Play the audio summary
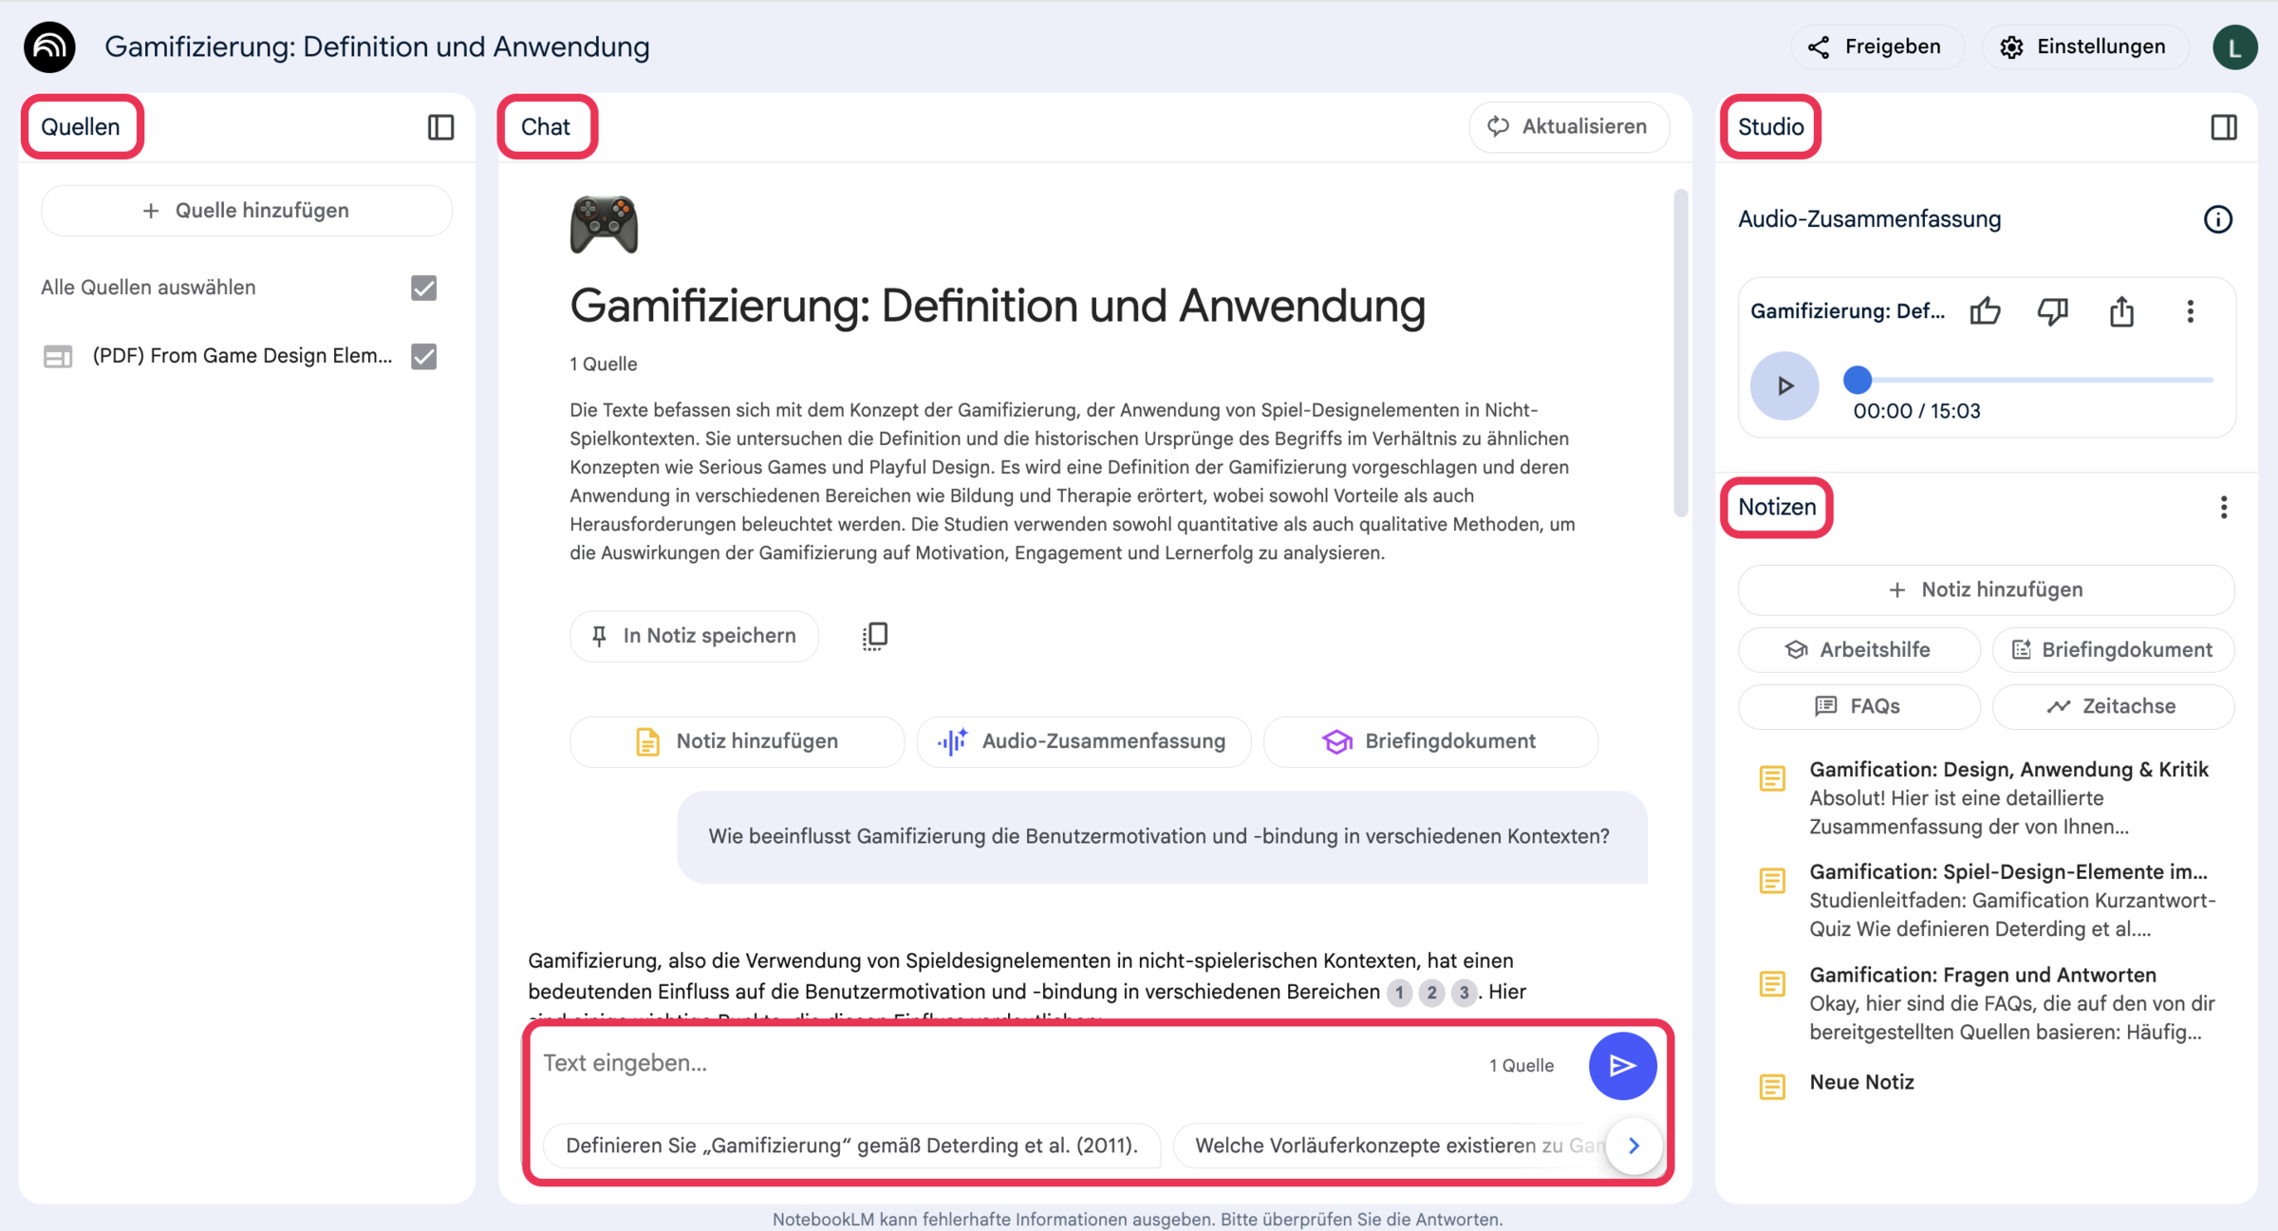This screenshot has width=2278, height=1231. 1784,385
